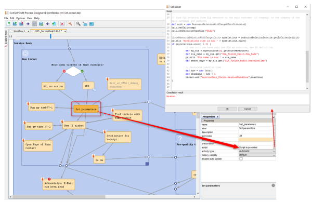312x202 pixels.
Task: Select the Set parameters workflow activity
Action: [86, 109]
